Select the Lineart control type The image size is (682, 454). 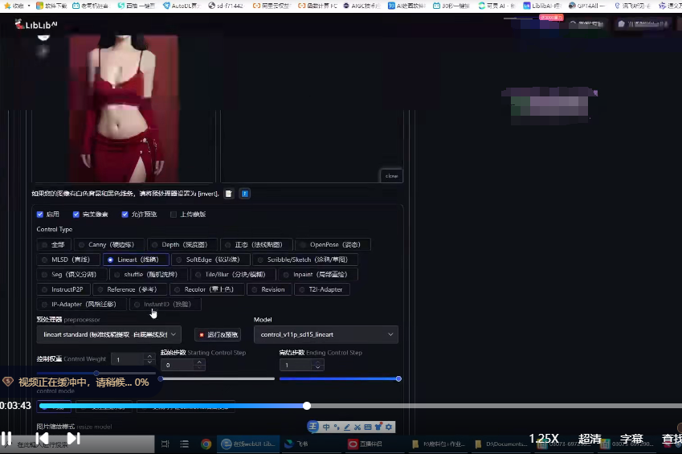pos(136,260)
